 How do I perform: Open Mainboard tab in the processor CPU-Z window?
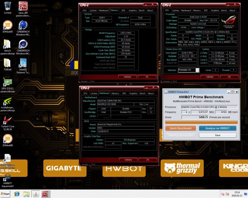tap(186, 10)
